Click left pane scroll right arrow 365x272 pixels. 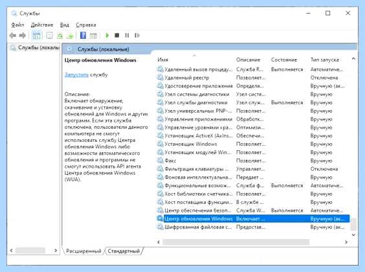click(x=56, y=251)
